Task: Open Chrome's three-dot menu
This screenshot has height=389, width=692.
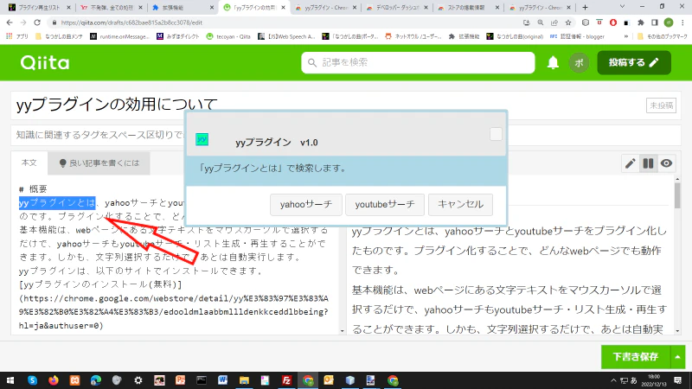Action: click(682, 22)
